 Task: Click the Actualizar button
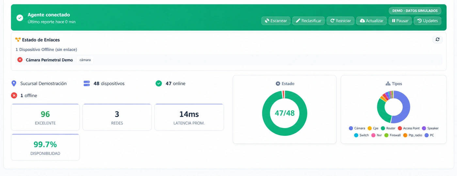[371, 21]
